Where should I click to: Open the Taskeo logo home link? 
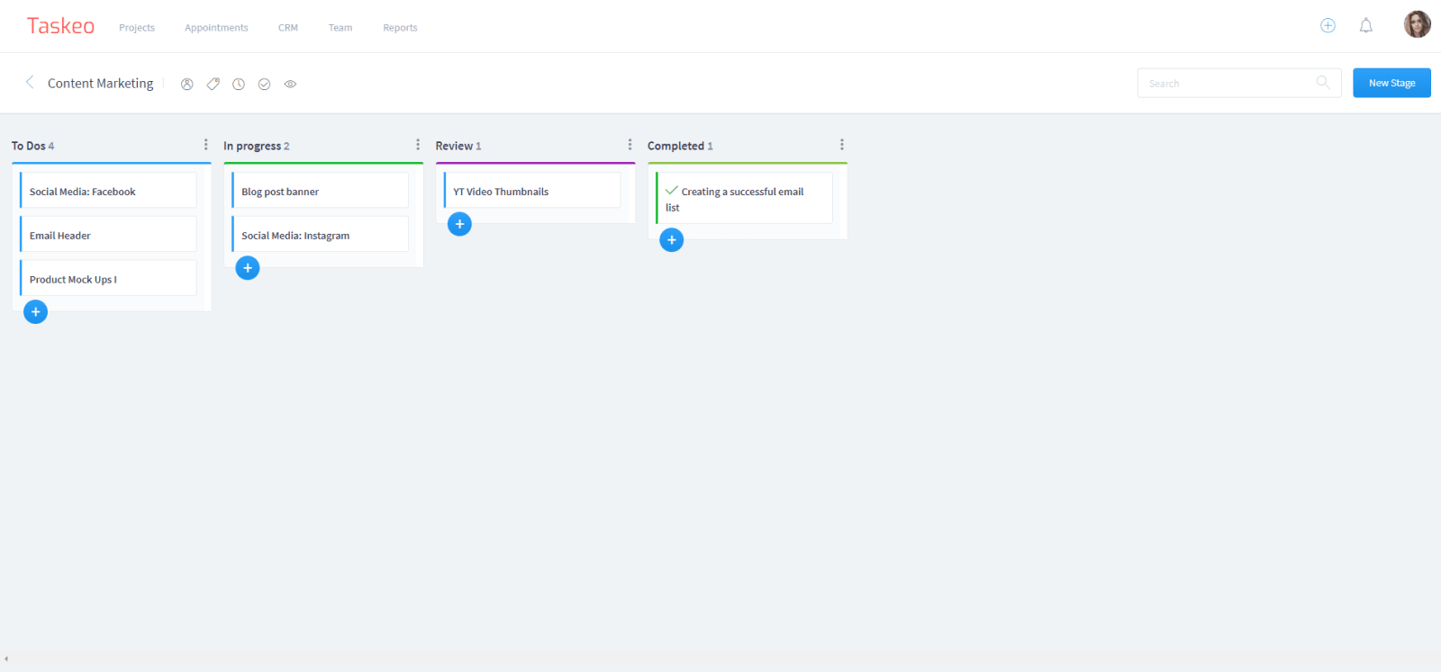pyautogui.click(x=60, y=26)
